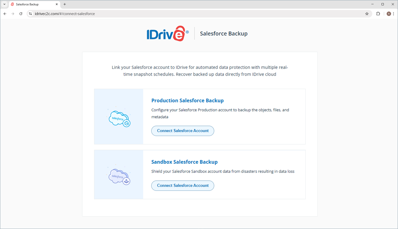
Task: Minimize the browser window
Action: [x=373, y=4]
